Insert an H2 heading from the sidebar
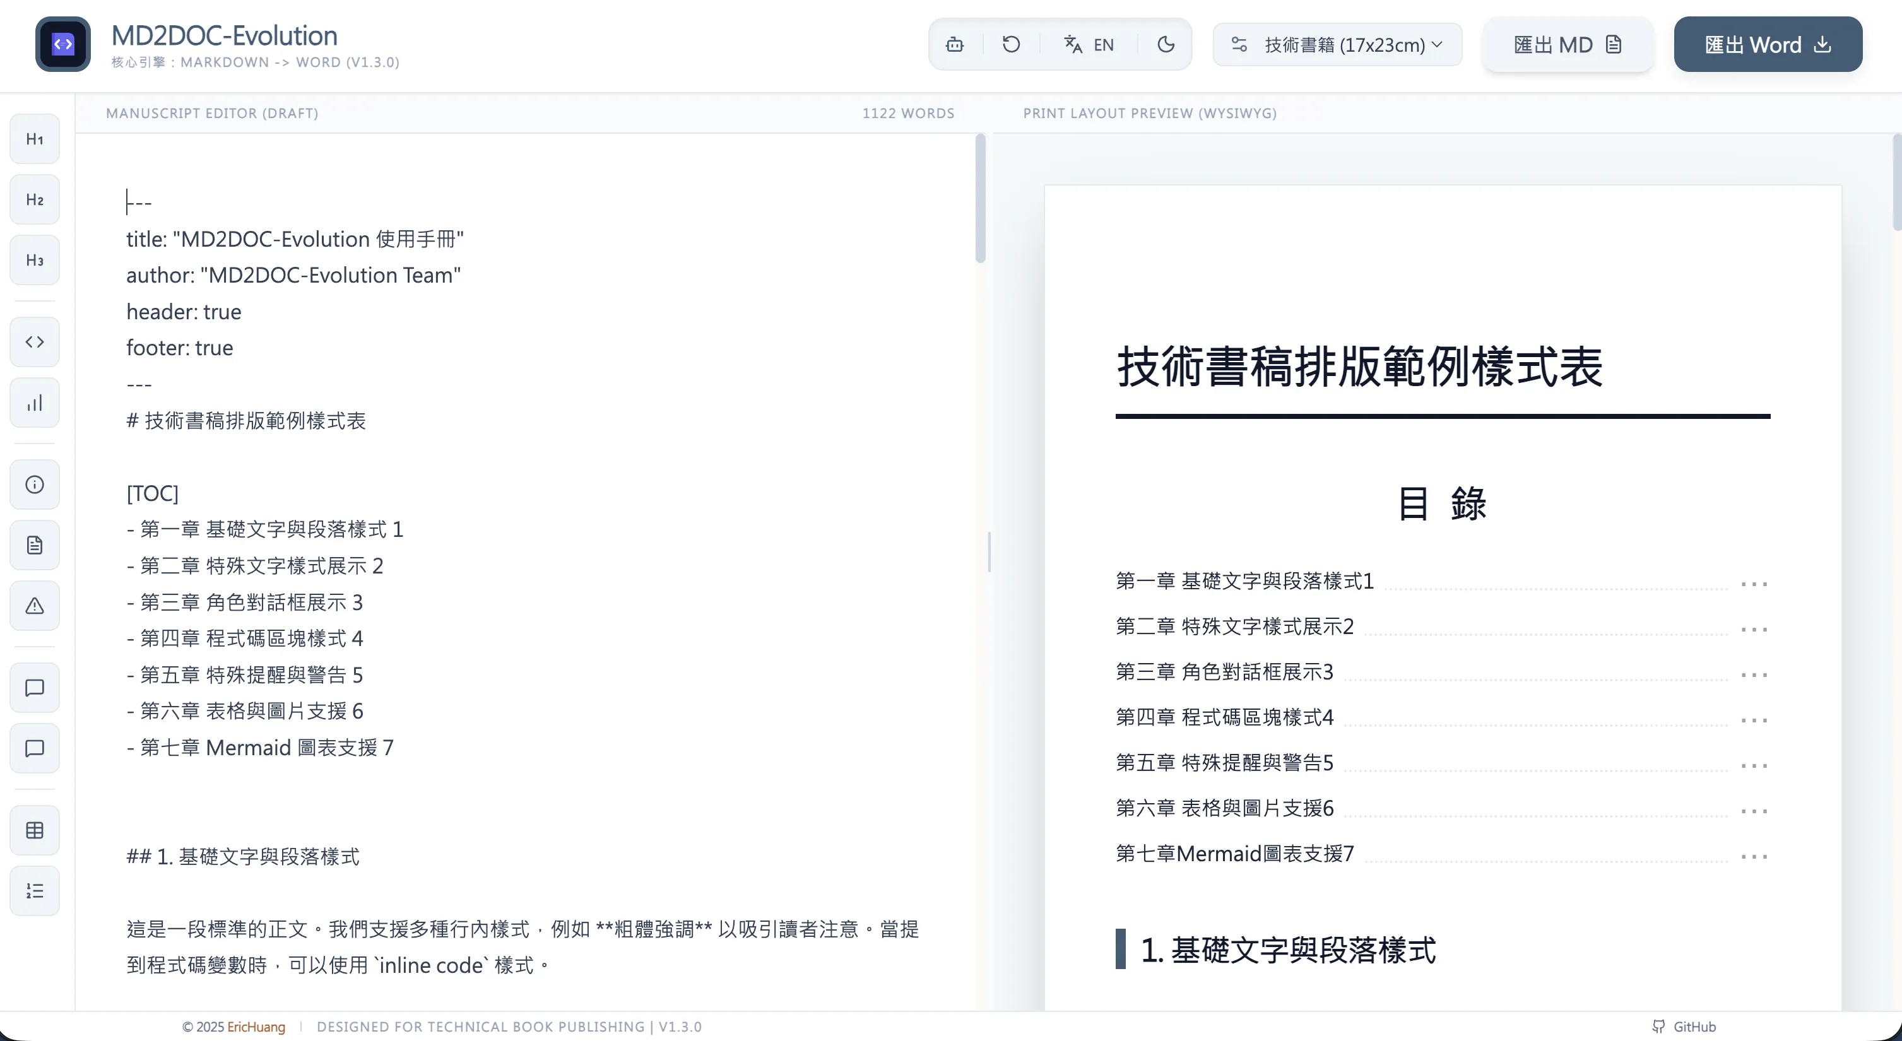Viewport: 1902px width, 1041px height. coord(34,199)
